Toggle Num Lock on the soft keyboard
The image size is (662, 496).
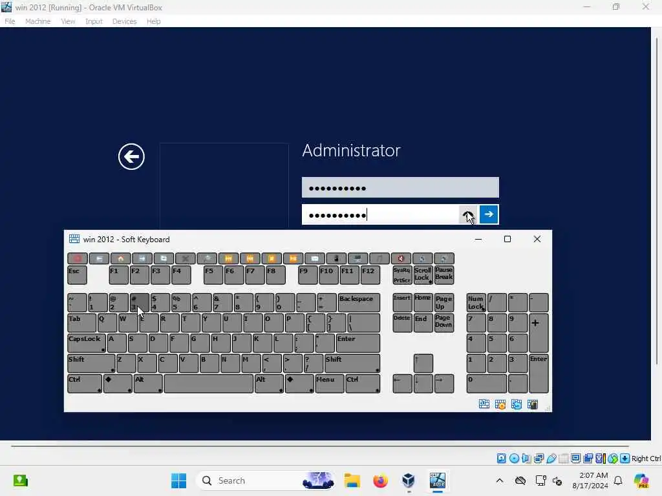coord(476,303)
